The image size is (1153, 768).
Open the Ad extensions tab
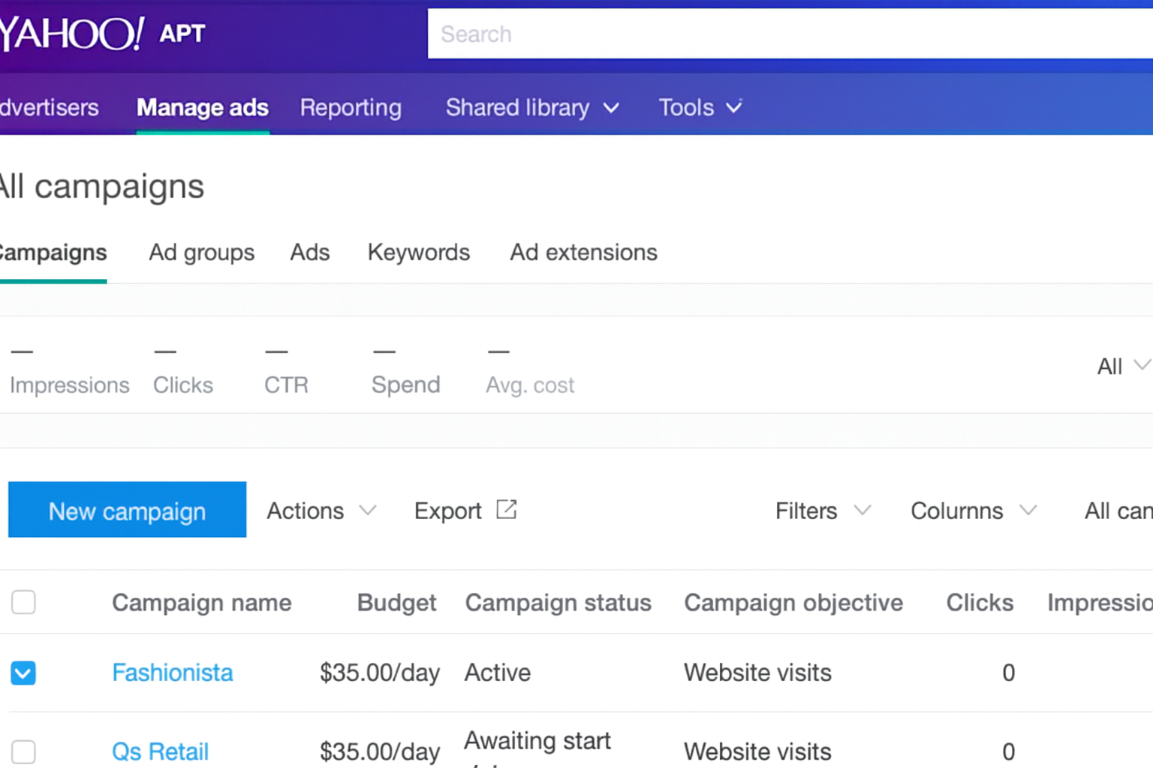click(x=583, y=253)
